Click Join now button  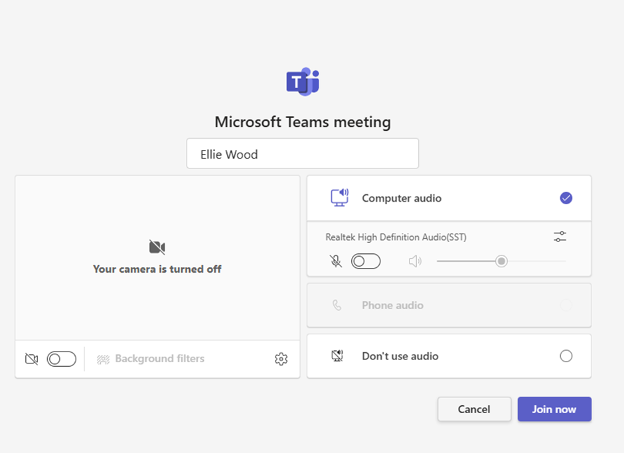tap(554, 409)
